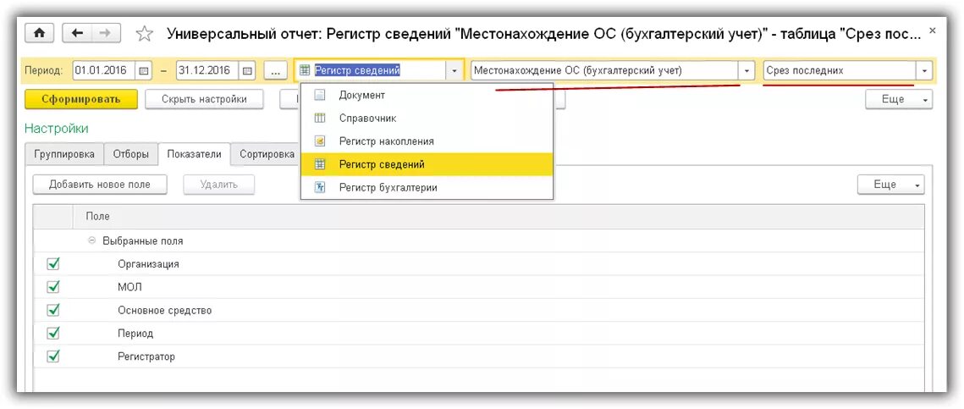Click Добавить новое поле button

pos(100,185)
